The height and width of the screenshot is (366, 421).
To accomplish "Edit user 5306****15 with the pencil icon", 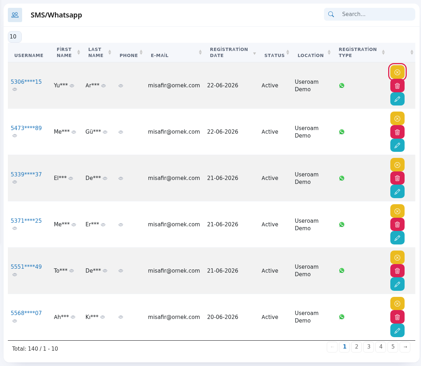I will pos(397,99).
